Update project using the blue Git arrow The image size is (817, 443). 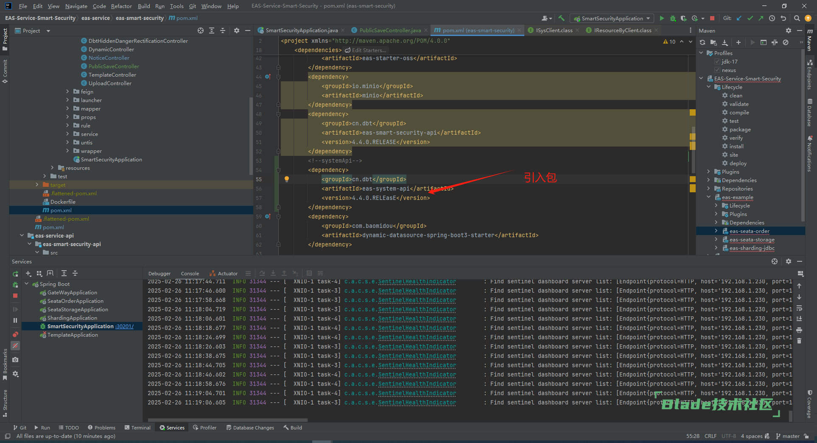(739, 18)
